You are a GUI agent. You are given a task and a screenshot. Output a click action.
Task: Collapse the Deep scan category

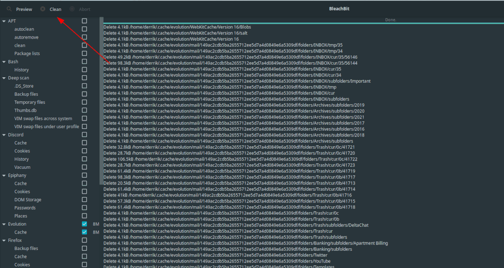(4, 78)
